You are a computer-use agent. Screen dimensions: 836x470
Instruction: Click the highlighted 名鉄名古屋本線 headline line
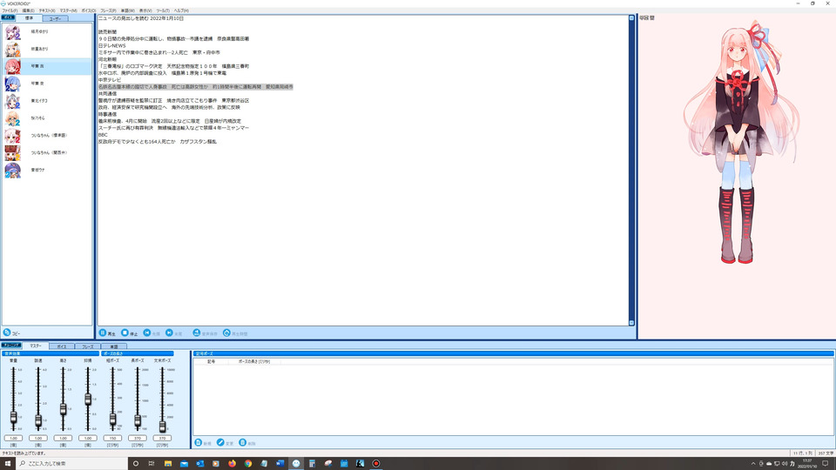pos(196,87)
